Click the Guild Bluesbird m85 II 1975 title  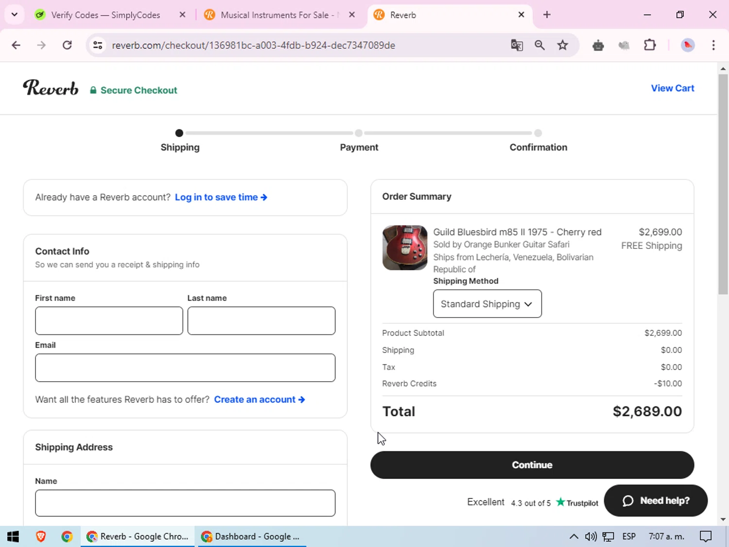pyautogui.click(x=517, y=232)
